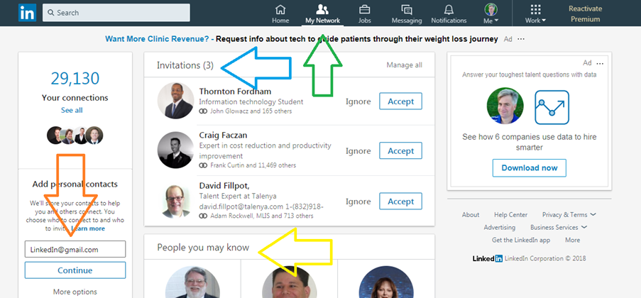Select the My Network tab
The width and height of the screenshot is (641, 298).
pyautogui.click(x=322, y=13)
